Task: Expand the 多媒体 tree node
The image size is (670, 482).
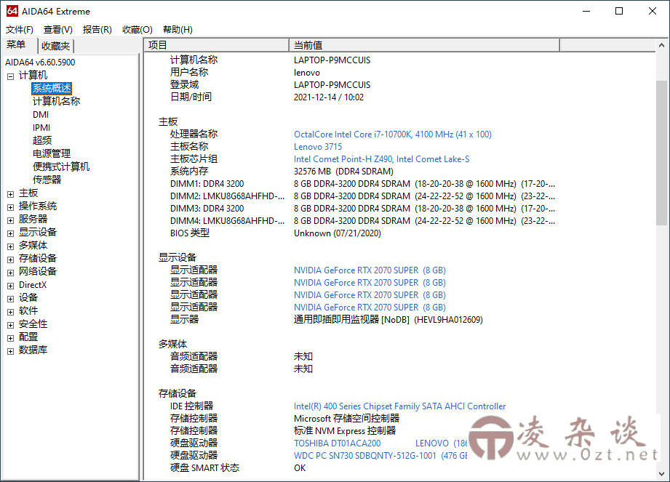Action: (x=11, y=246)
